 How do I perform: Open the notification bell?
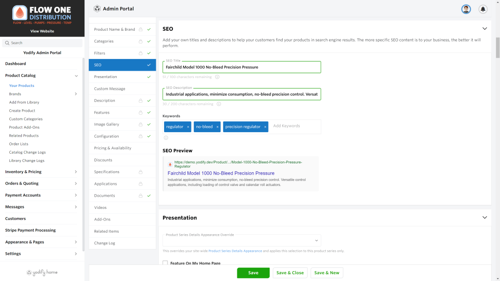pos(482,9)
